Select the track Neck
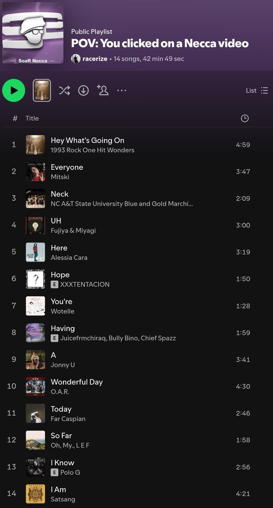 [60, 194]
